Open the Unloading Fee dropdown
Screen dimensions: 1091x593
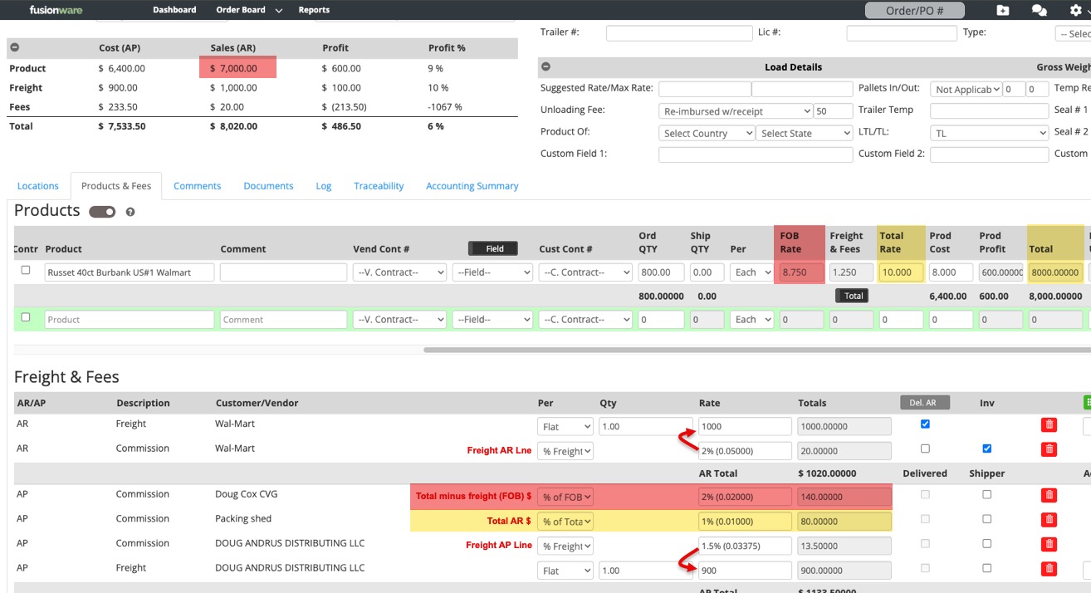pos(736,111)
